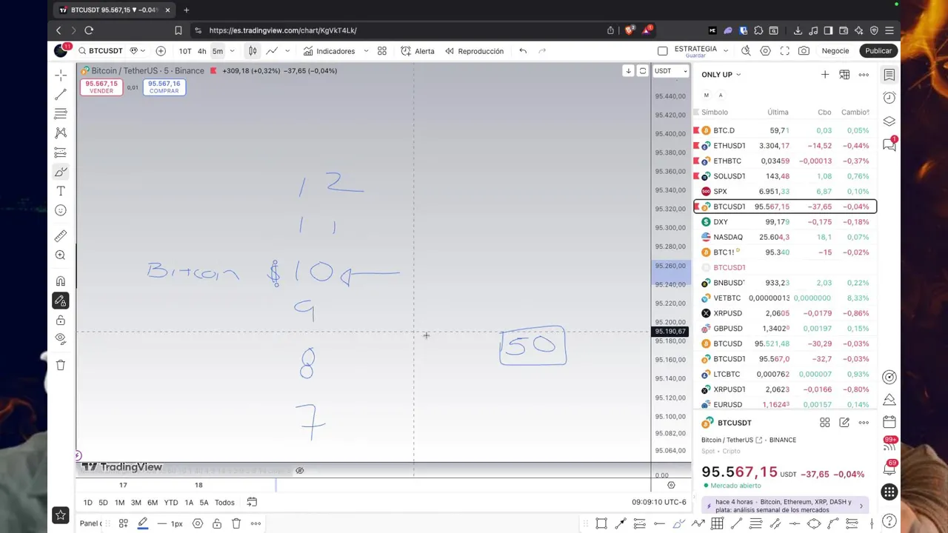Viewport: 948px width, 533px height.
Task: Select the 5m timeframe
Action: pyautogui.click(x=218, y=51)
